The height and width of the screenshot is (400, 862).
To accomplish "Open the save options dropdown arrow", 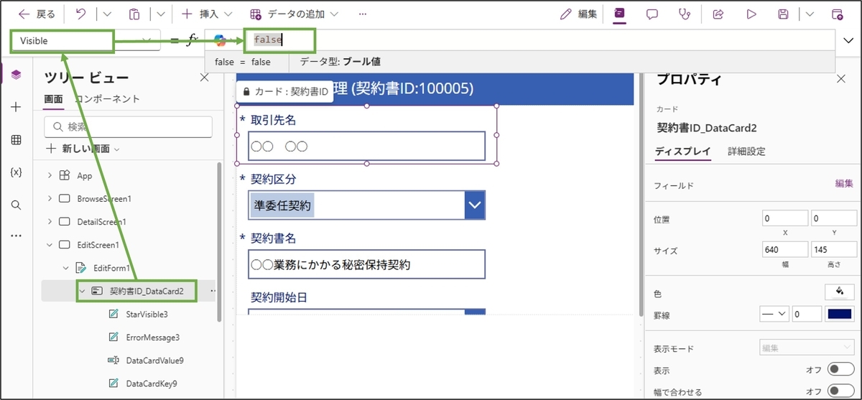I will pos(810,14).
